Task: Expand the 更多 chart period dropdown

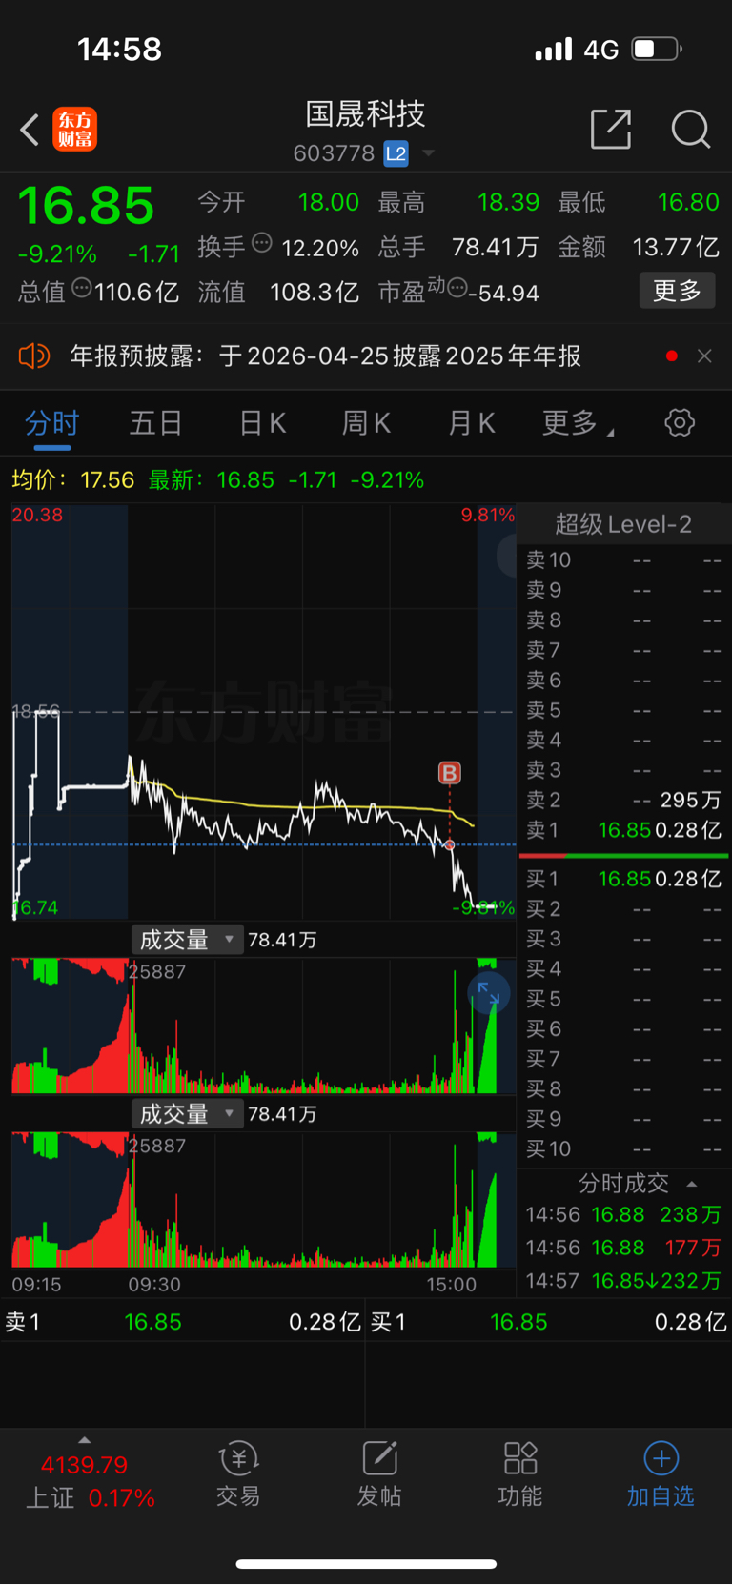Action: pos(578,423)
